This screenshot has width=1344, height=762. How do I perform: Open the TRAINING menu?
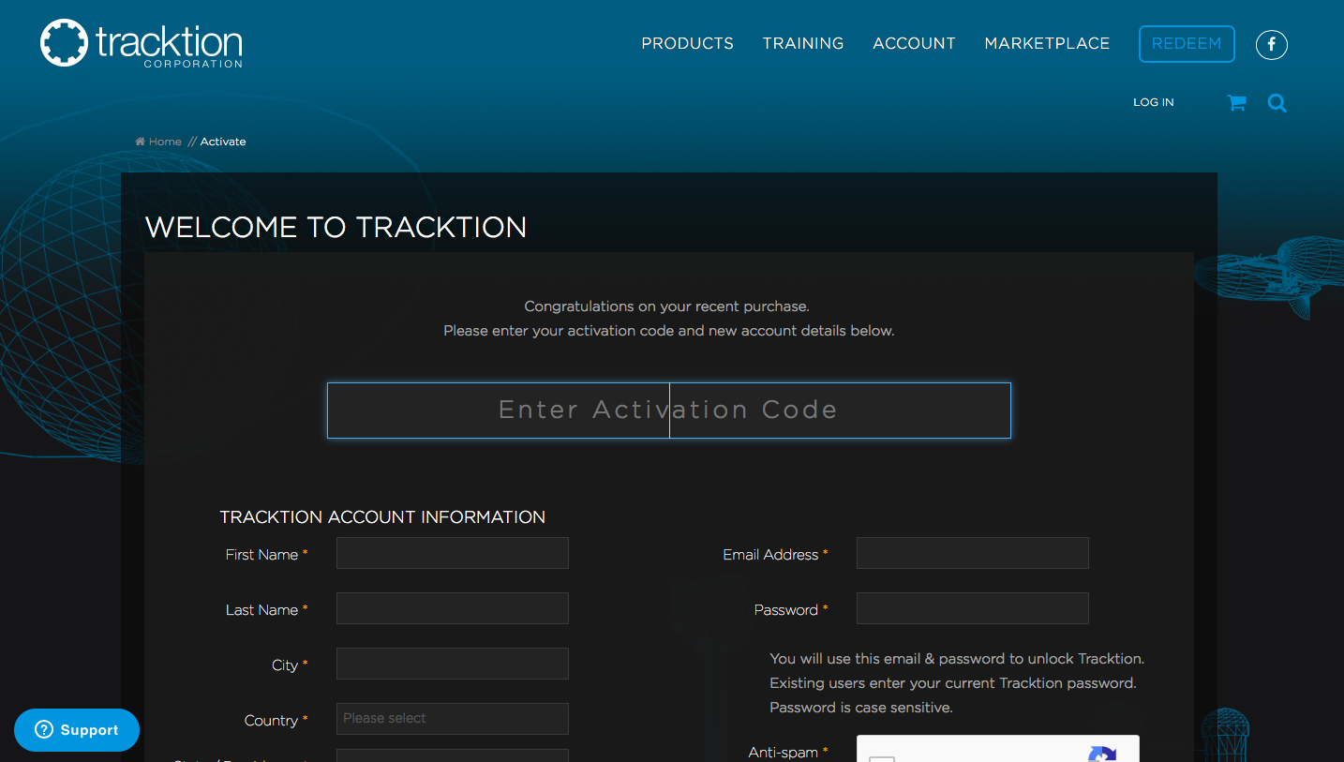coord(802,44)
